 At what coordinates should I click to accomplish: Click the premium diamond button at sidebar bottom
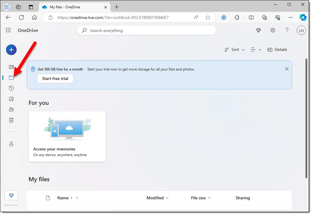11,195
